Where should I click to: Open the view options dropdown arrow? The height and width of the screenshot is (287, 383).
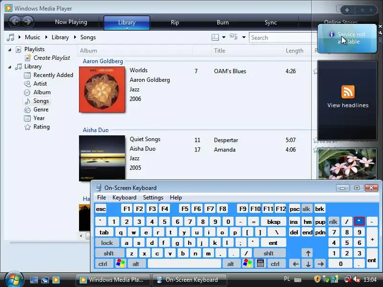[244, 37]
